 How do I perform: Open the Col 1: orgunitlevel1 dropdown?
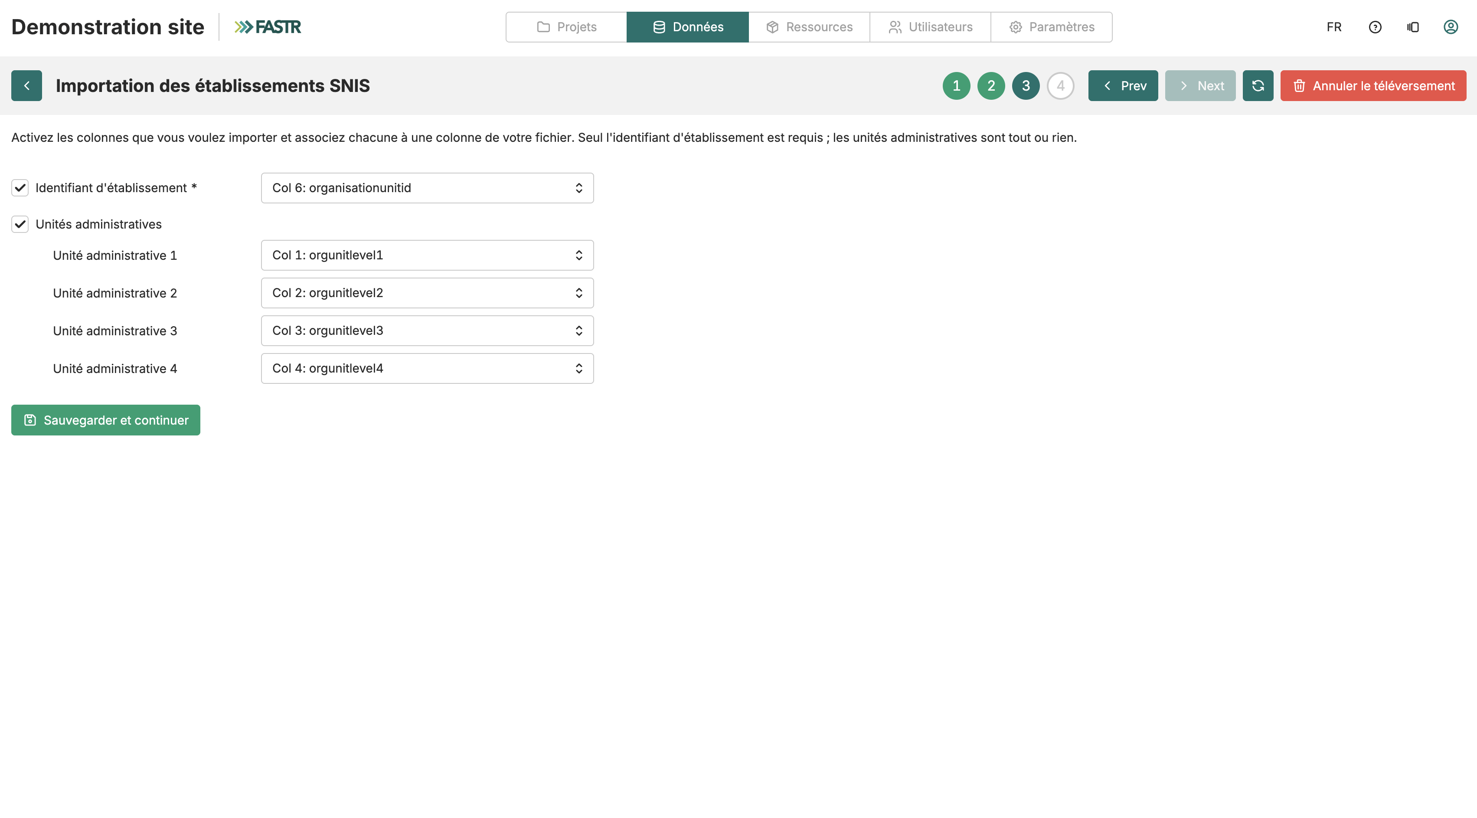pyautogui.click(x=427, y=255)
